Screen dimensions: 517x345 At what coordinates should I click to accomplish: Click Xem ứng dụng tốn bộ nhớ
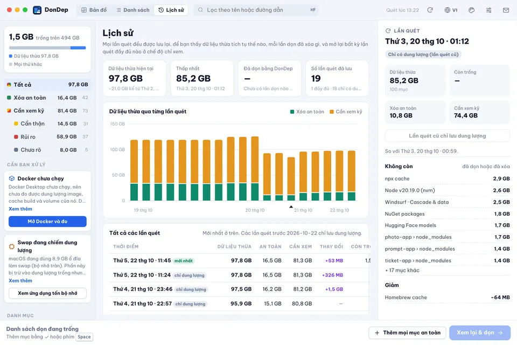47,293
